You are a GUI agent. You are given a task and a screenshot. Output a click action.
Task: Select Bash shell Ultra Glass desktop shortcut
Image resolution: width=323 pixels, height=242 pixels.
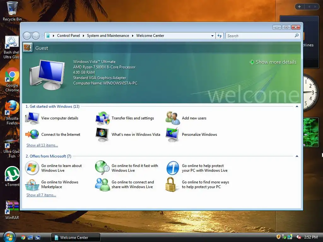click(x=12, y=47)
